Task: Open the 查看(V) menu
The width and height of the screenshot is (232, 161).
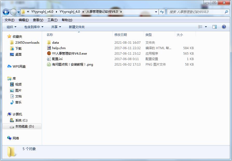Action: (38, 20)
